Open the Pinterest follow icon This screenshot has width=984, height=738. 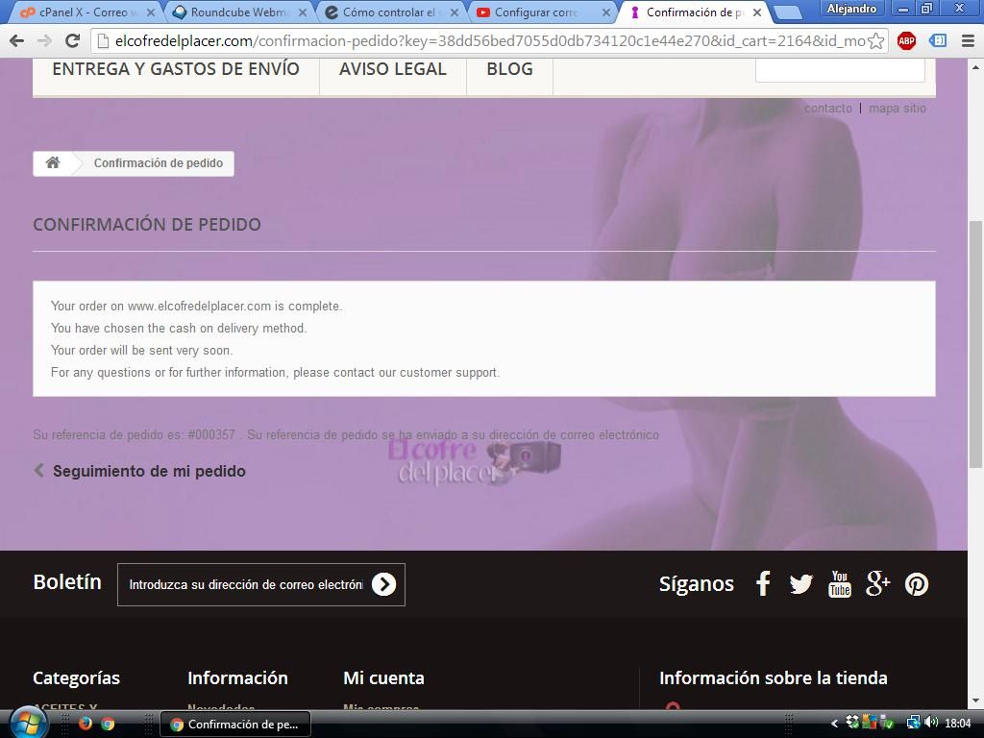tap(916, 584)
